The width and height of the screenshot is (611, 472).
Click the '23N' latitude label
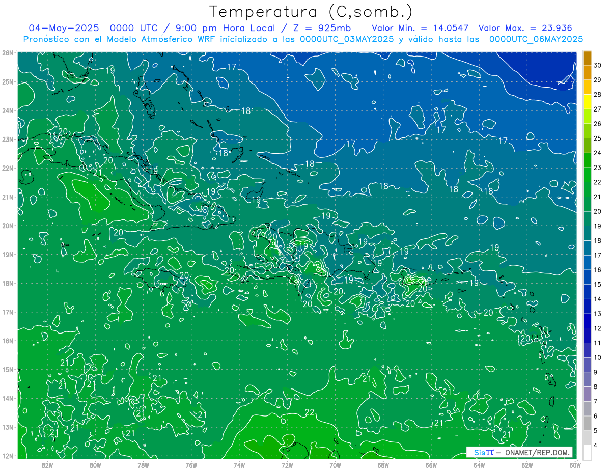(x=7, y=139)
